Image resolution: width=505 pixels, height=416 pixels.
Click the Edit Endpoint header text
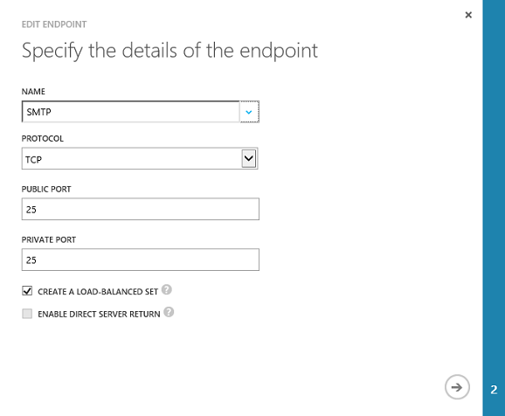pos(54,24)
